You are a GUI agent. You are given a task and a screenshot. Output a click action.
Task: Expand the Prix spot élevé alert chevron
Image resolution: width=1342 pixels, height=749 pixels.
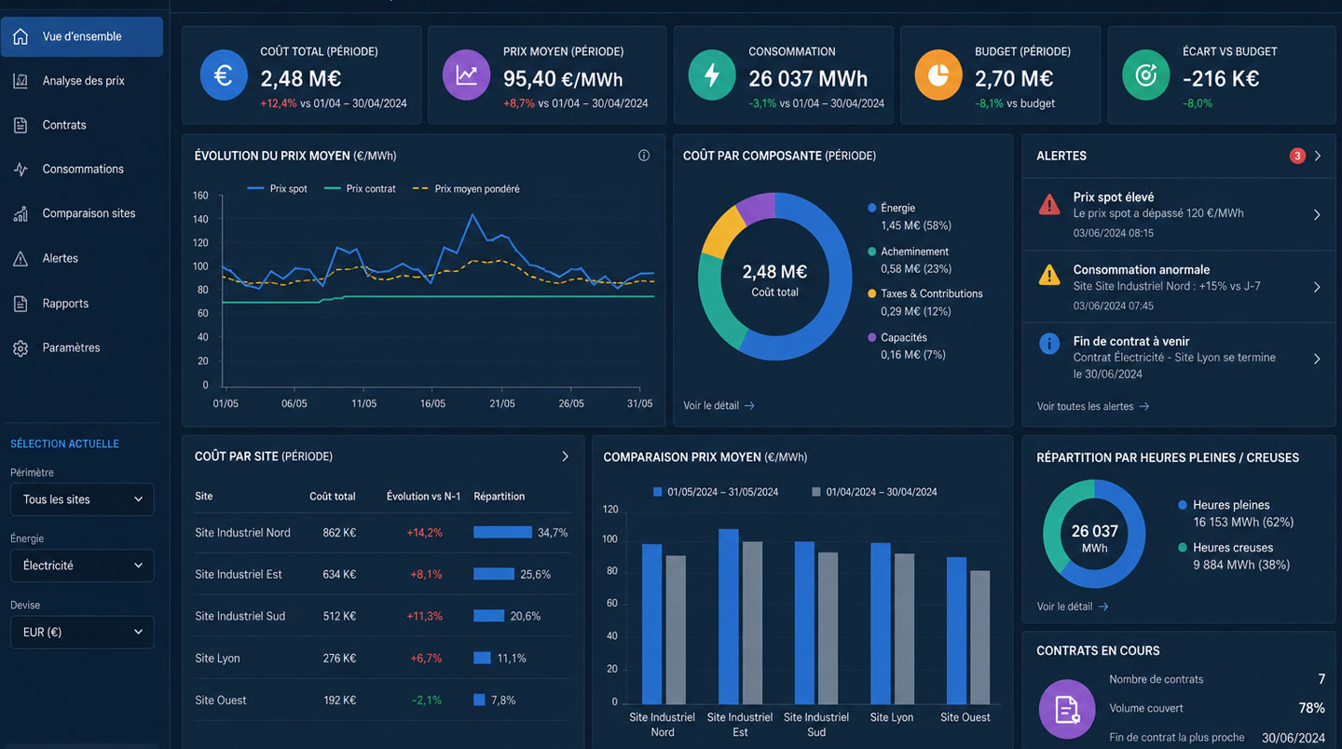point(1317,214)
